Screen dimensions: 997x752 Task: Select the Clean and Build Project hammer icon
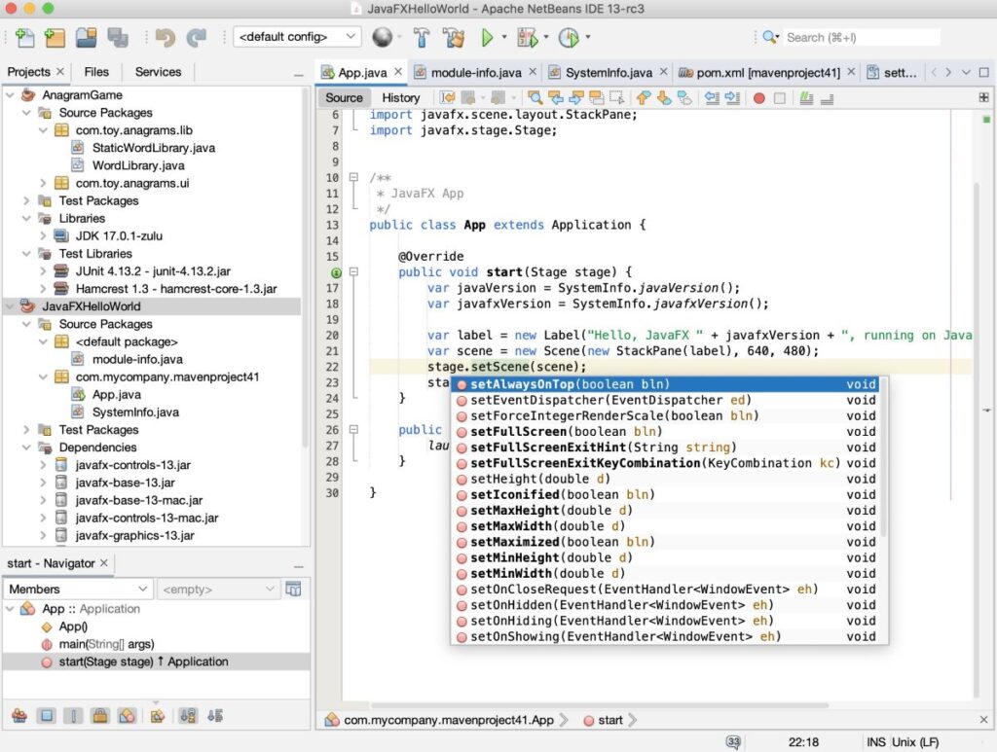[454, 37]
